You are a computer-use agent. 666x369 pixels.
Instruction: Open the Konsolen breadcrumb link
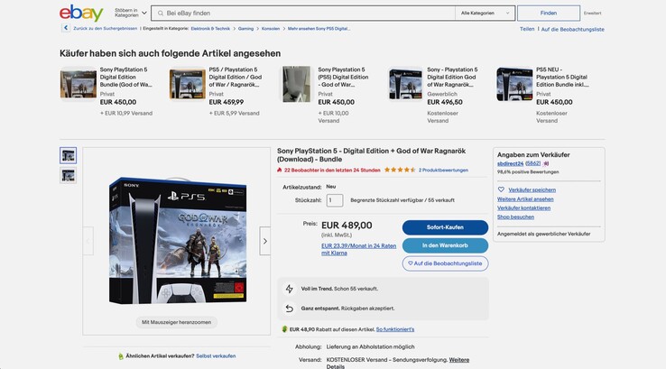click(x=271, y=29)
